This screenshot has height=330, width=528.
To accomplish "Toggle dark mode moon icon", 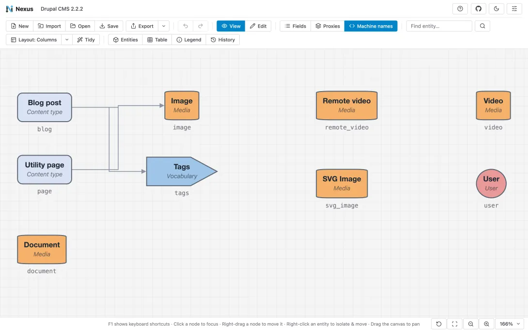I will pyautogui.click(x=497, y=9).
